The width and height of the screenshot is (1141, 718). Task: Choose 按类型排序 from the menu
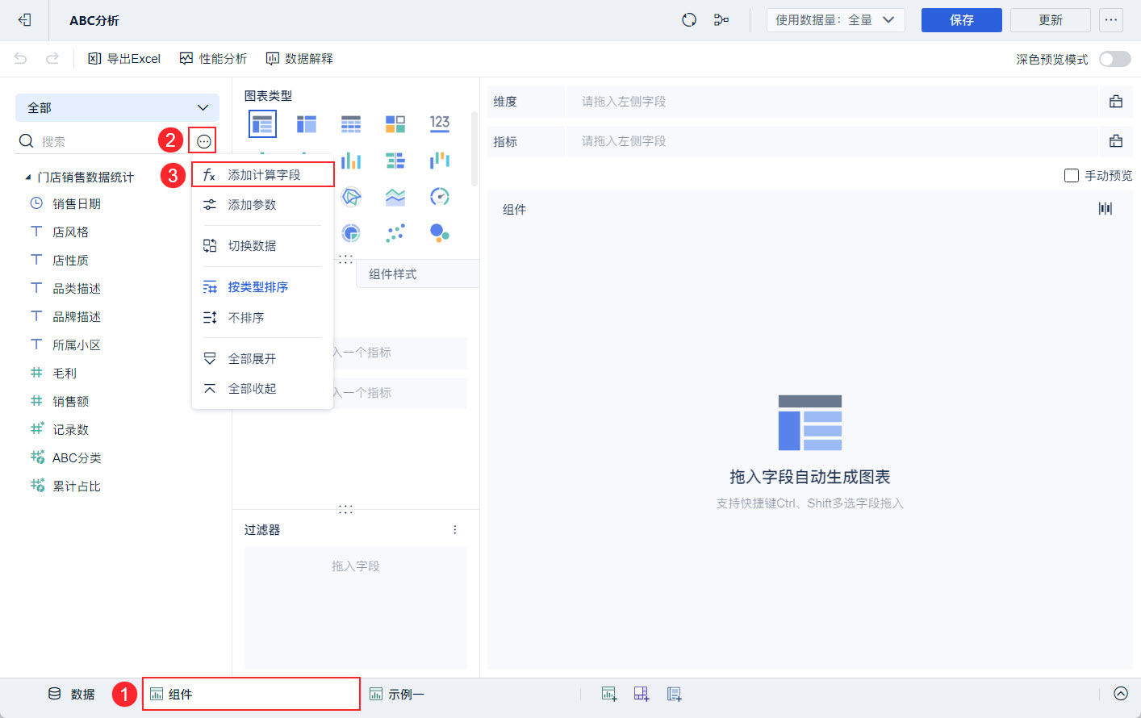pyautogui.click(x=263, y=287)
